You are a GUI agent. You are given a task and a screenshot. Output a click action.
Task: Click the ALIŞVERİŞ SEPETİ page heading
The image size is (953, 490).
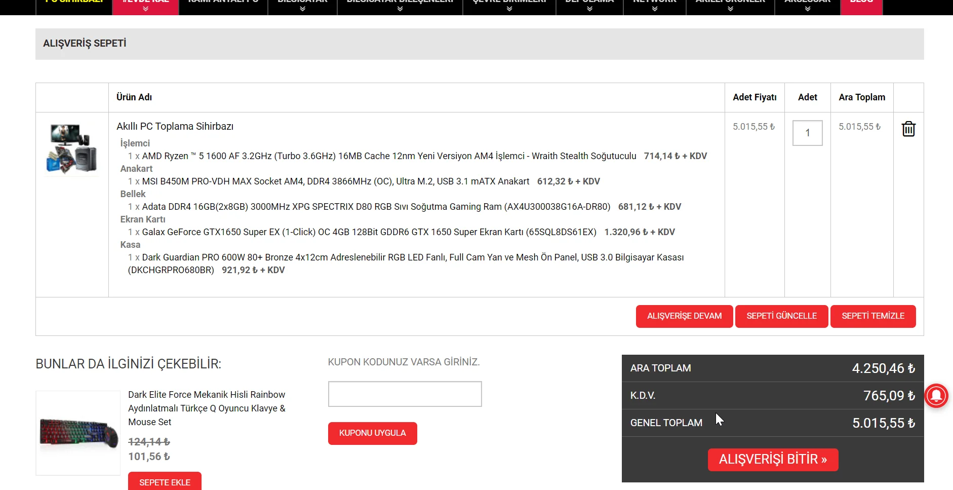[x=85, y=44]
